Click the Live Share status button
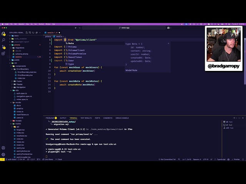The height and width of the screenshot is (184, 246). pyautogui.click(x=48, y=159)
